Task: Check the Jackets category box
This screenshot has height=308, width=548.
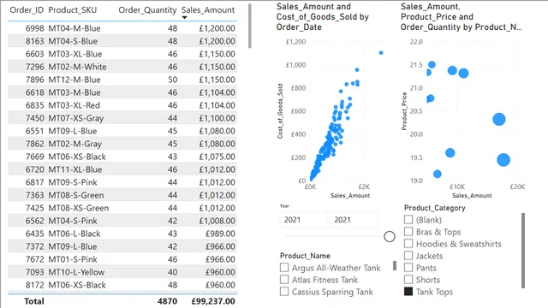Action: tap(408, 256)
